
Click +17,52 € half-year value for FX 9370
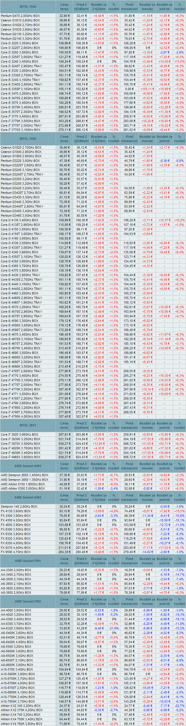tap(165, 548)
